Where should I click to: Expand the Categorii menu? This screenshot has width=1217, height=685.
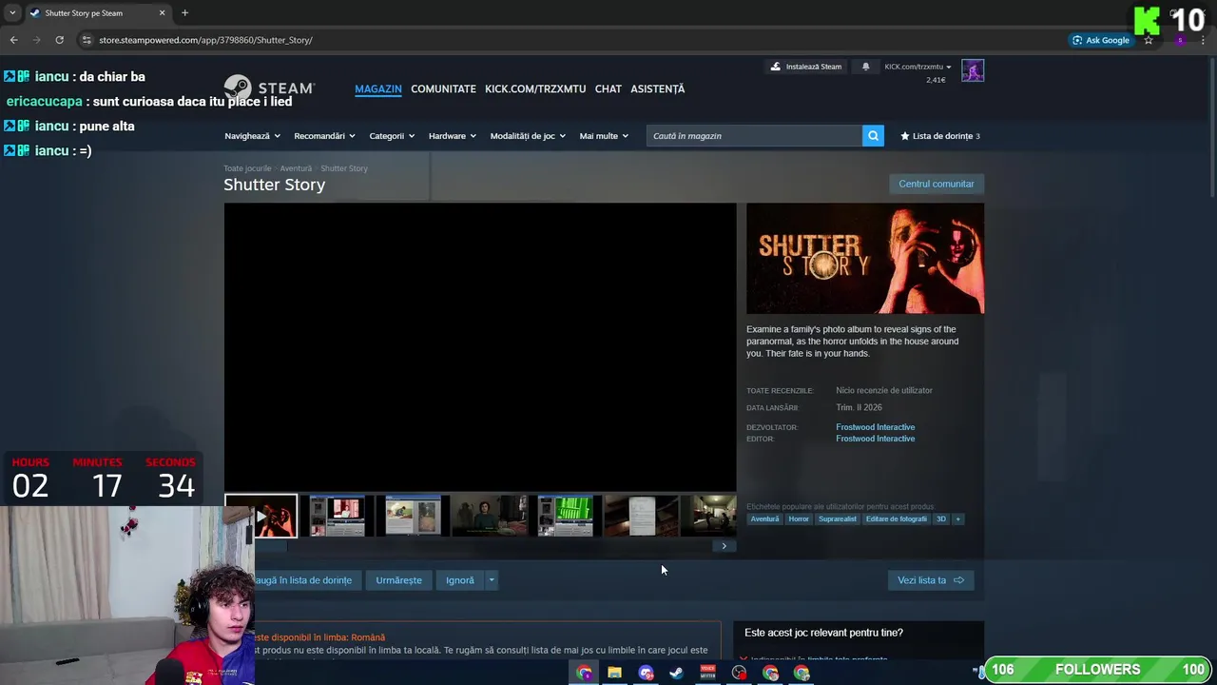click(392, 136)
